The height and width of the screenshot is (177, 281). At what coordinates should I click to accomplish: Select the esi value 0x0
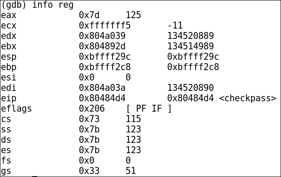87,77
